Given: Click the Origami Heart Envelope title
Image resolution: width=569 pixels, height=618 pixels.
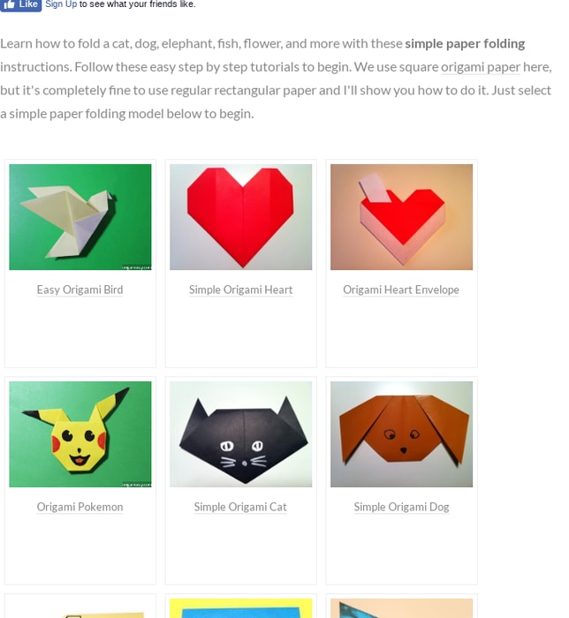Looking at the screenshot, I should (401, 290).
